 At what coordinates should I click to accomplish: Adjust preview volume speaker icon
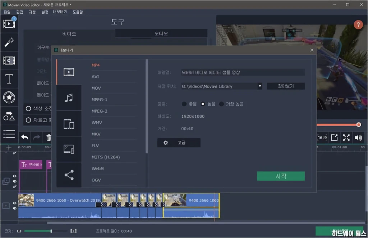[x=358, y=138]
